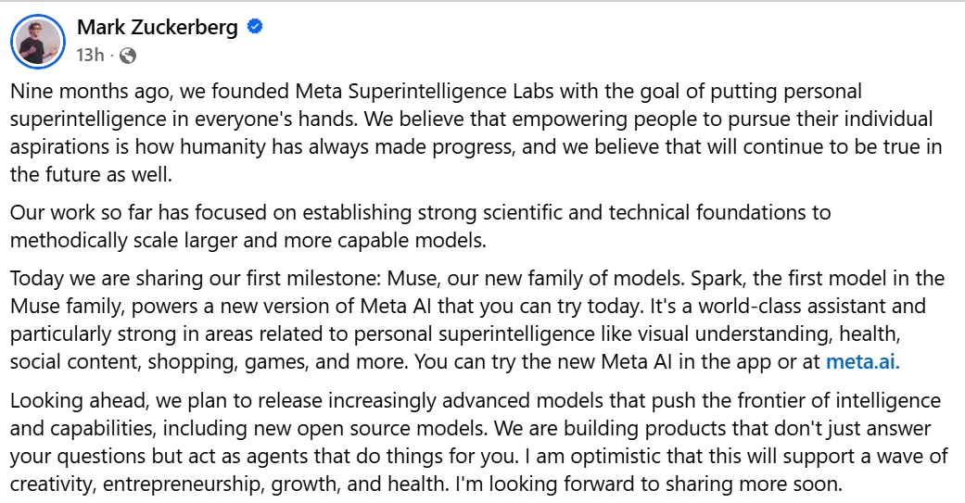Click Mark Zuckerberg's profile picture

(x=37, y=42)
